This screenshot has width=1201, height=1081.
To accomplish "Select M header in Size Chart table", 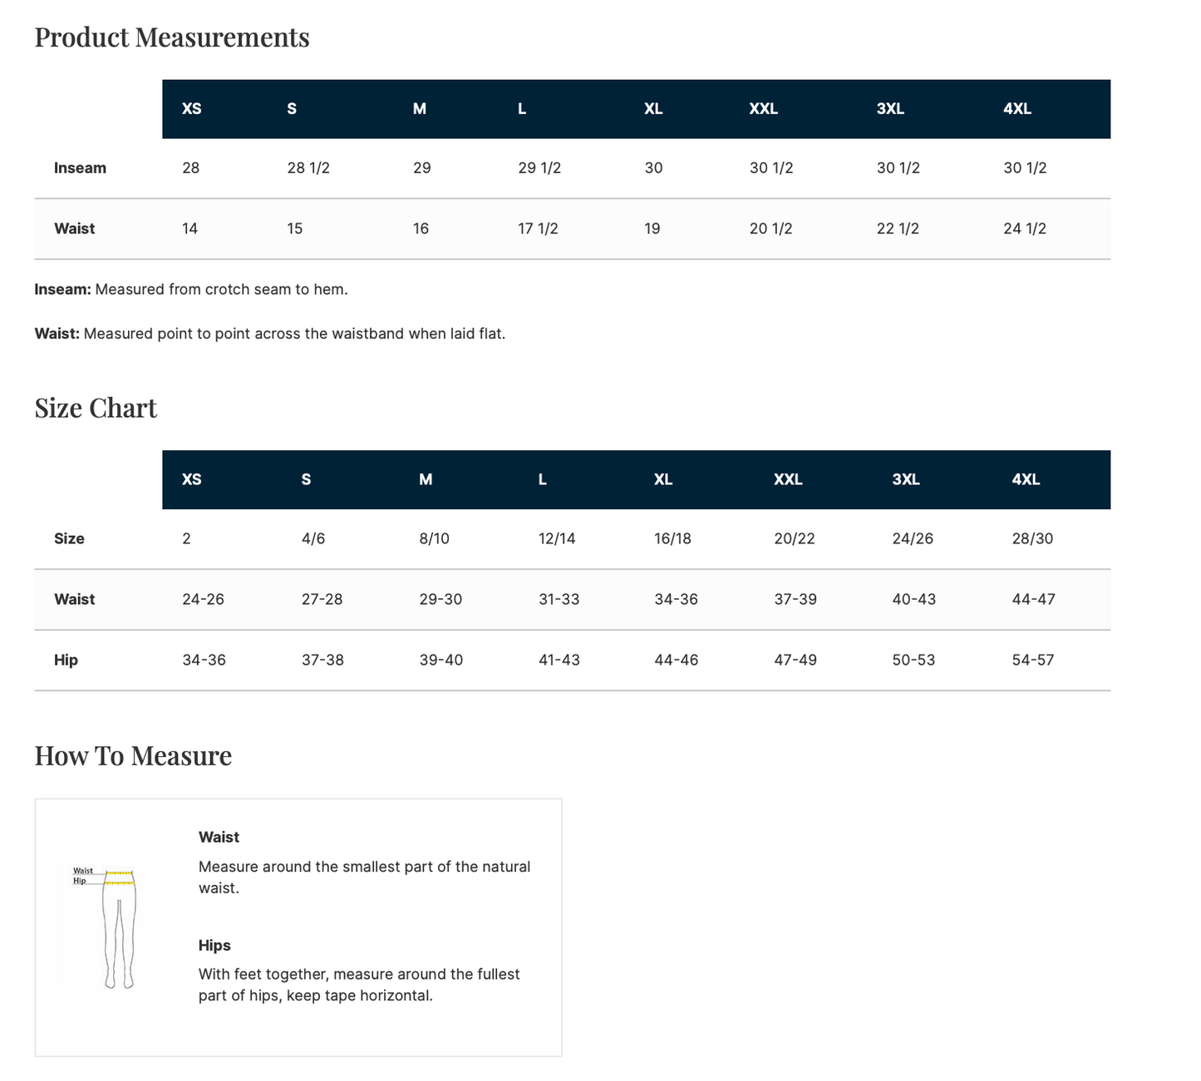I will [426, 479].
